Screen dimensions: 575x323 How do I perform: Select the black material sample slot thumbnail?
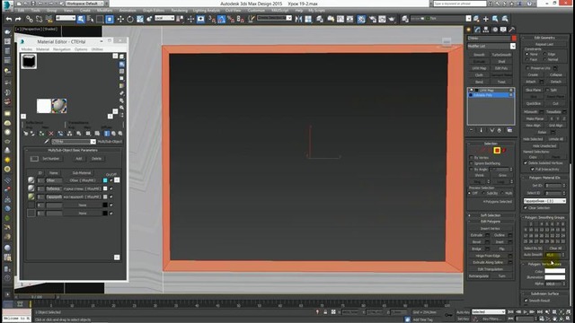29,62
